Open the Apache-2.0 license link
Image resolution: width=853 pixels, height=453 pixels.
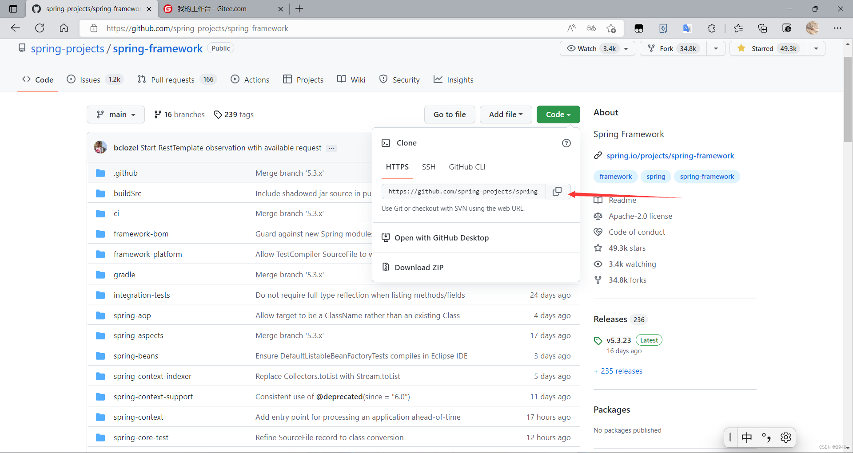(640, 216)
